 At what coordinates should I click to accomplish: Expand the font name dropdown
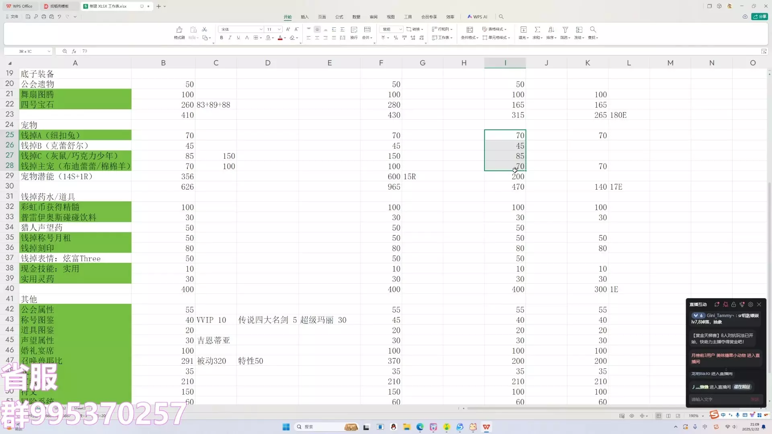click(261, 29)
